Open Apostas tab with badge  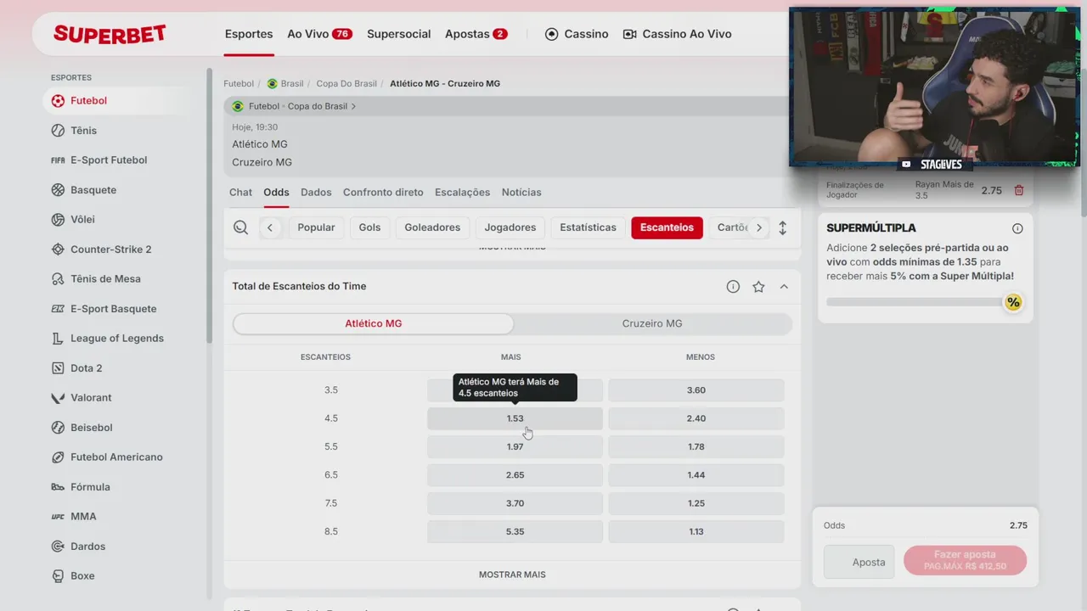pyautogui.click(x=476, y=34)
